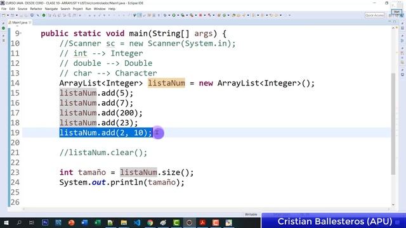The width and height of the screenshot is (406, 228).
Task: Open Excel from taskbar
Action: (98, 222)
